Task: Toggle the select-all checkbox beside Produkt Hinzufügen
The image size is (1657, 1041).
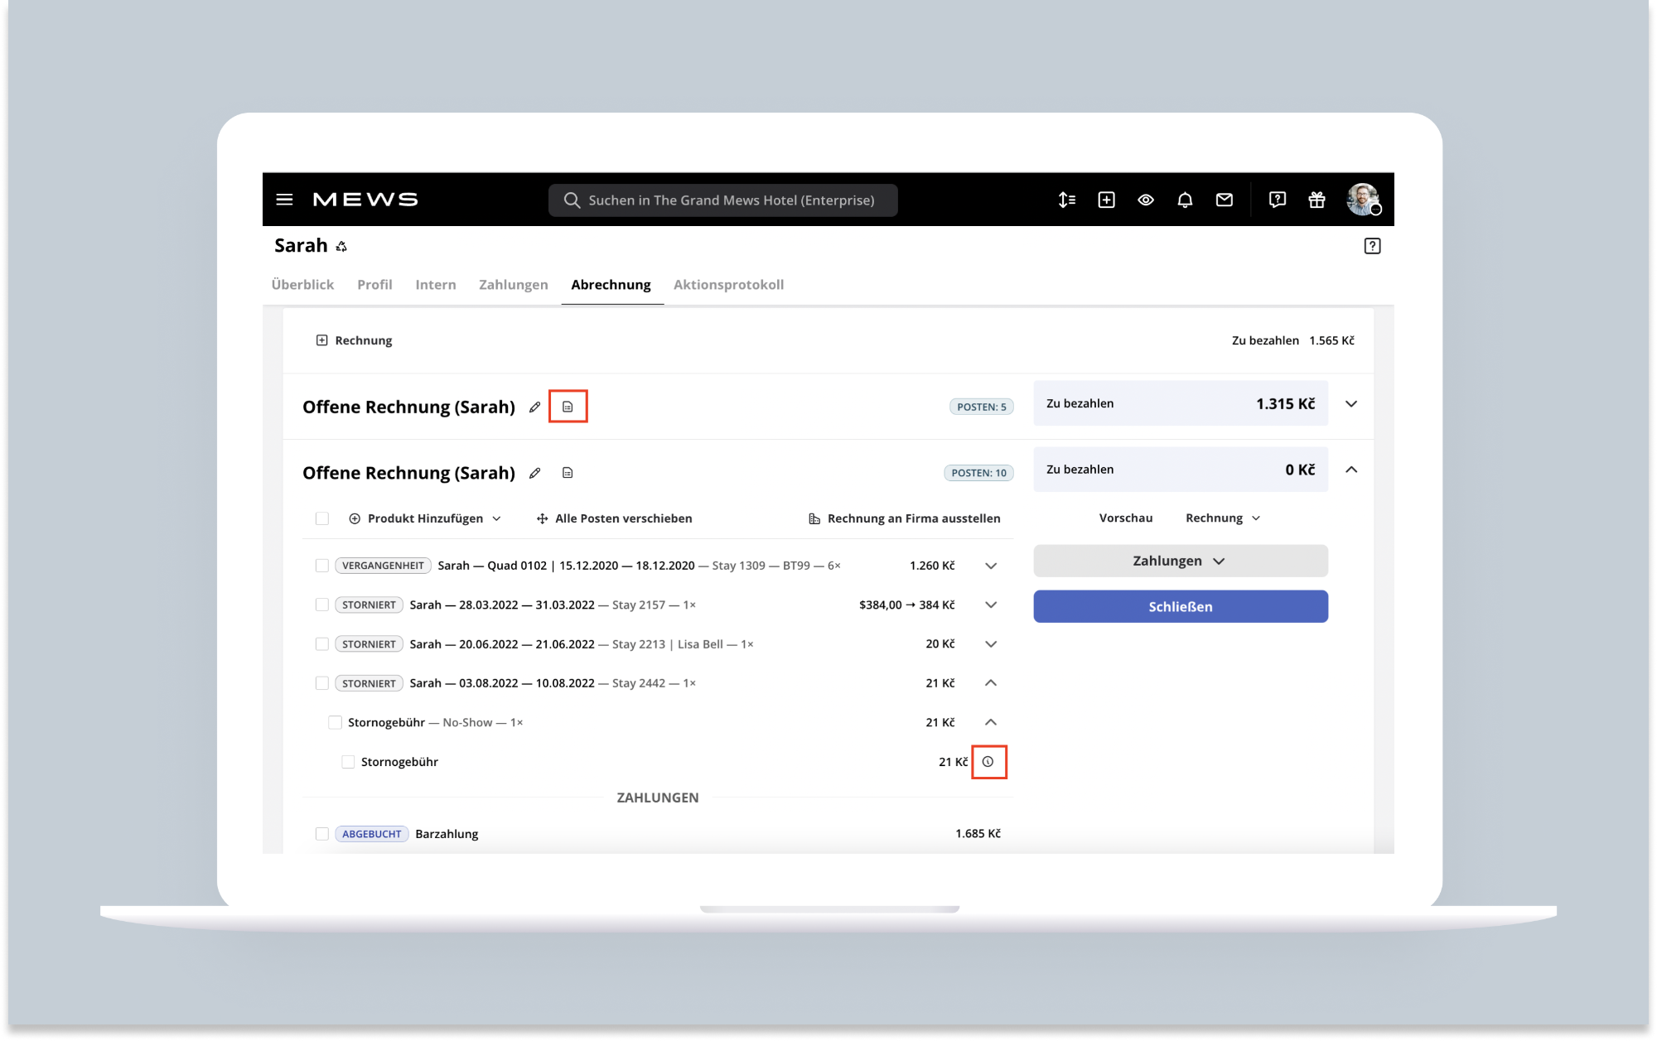Action: tap(322, 518)
